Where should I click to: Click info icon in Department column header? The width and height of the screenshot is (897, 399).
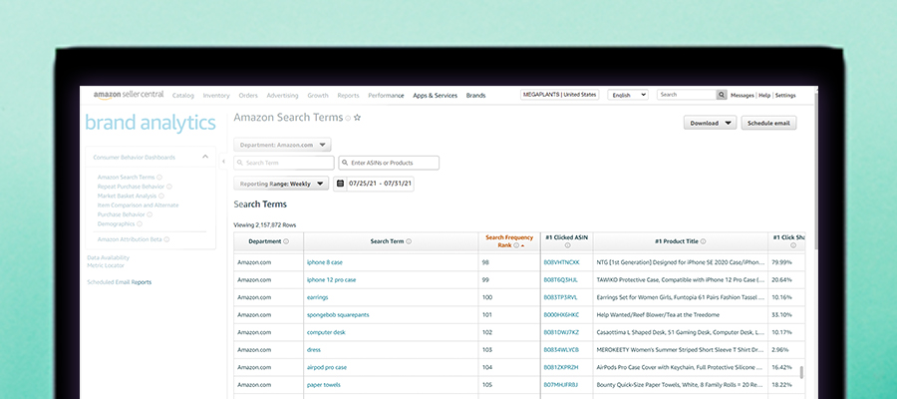coord(286,241)
